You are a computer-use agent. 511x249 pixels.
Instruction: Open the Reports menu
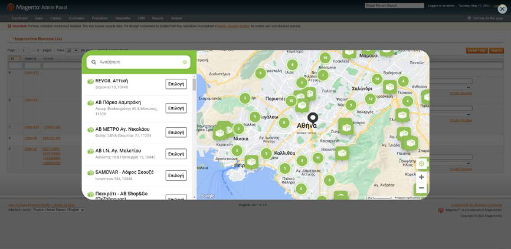pyautogui.click(x=158, y=18)
